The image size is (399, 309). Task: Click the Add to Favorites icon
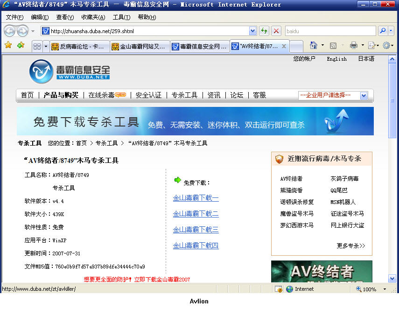[x=20, y=46]
